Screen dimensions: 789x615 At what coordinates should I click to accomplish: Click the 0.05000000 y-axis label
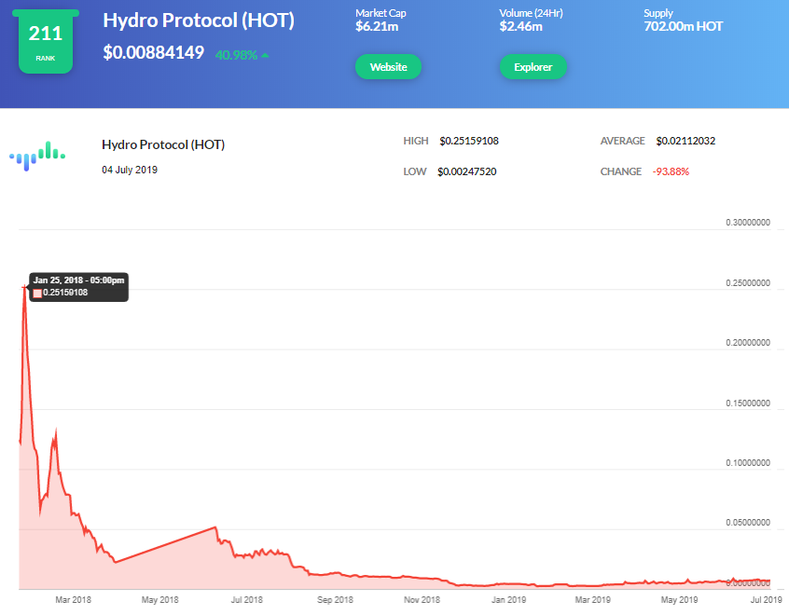(x=748, y=523)
